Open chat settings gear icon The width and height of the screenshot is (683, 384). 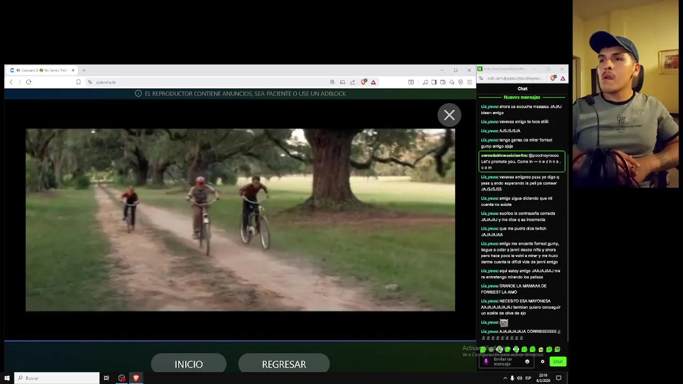[x=543, y=362]
